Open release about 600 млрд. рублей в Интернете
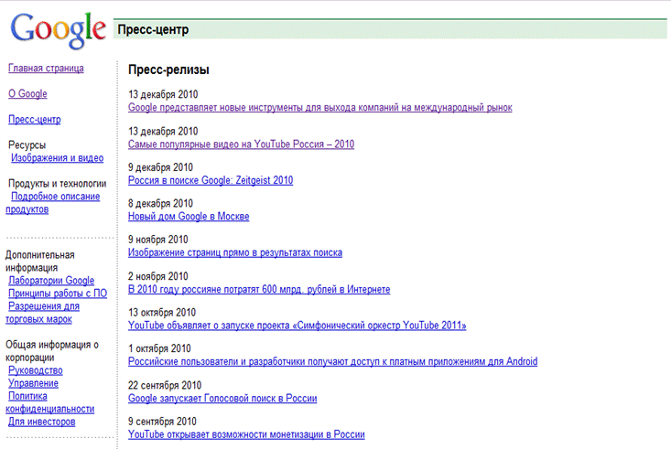Screen dimensions: 671x449 coord(259,290)
